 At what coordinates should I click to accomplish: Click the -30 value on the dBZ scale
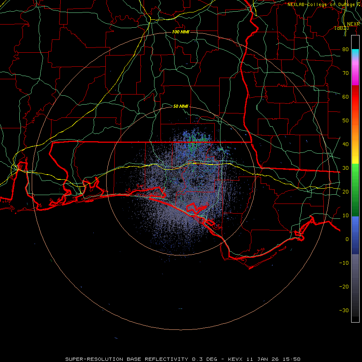pos(344,310)
